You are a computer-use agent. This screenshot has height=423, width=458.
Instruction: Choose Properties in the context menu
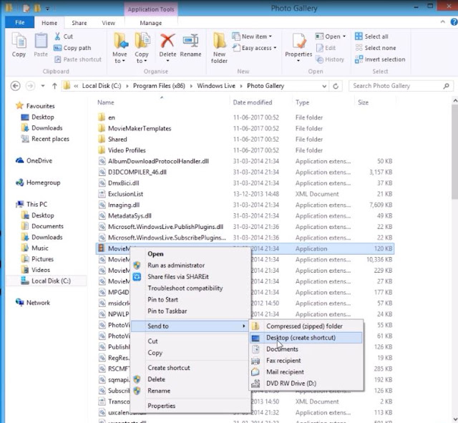click(x=161, y=406)
